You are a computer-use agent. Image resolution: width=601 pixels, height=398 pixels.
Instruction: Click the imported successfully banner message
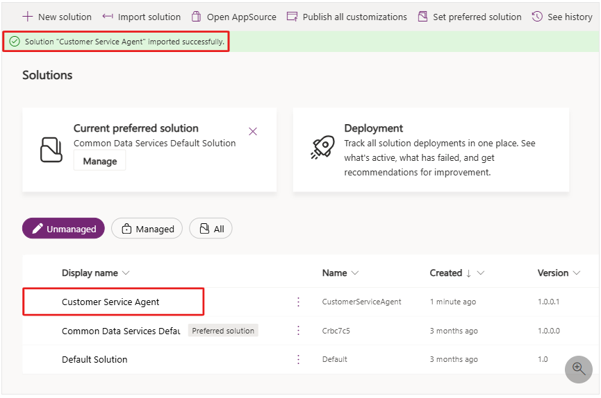click(x=124, y=42)
